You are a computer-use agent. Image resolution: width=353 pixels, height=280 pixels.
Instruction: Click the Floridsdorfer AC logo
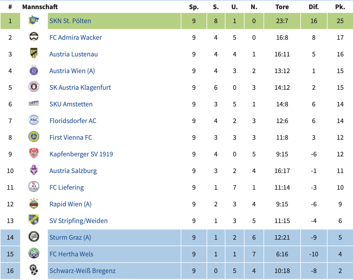(34, 120)
